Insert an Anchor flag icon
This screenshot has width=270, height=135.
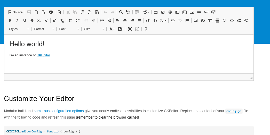pyautogui.click(x=187, y=21)
